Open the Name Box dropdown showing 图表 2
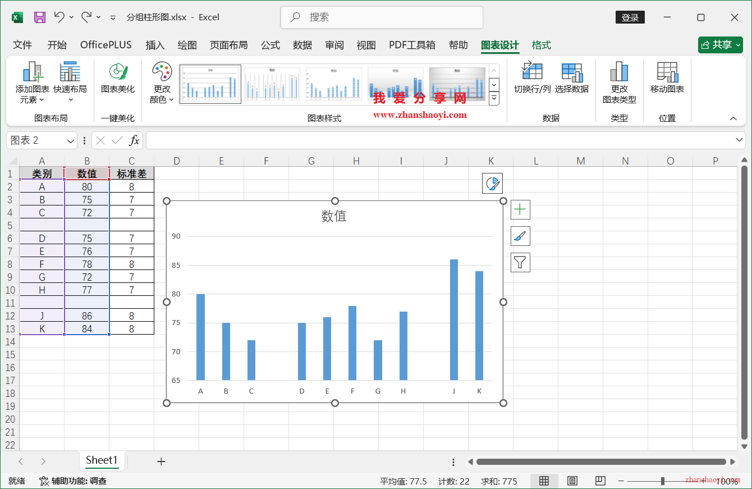The height and width of the screenshot is (489, 752). coord(70,140)
